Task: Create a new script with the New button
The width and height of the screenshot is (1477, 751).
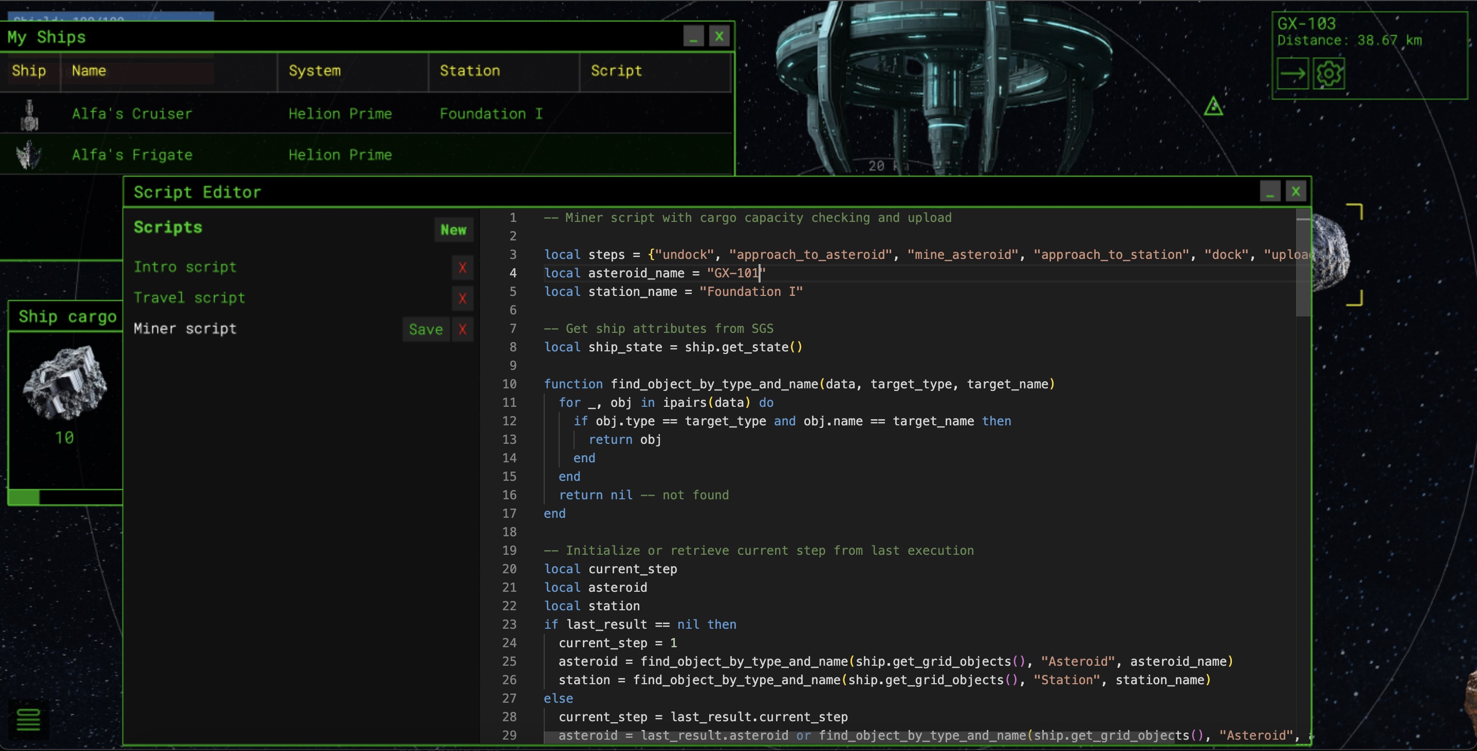Action: pos(453,229)
